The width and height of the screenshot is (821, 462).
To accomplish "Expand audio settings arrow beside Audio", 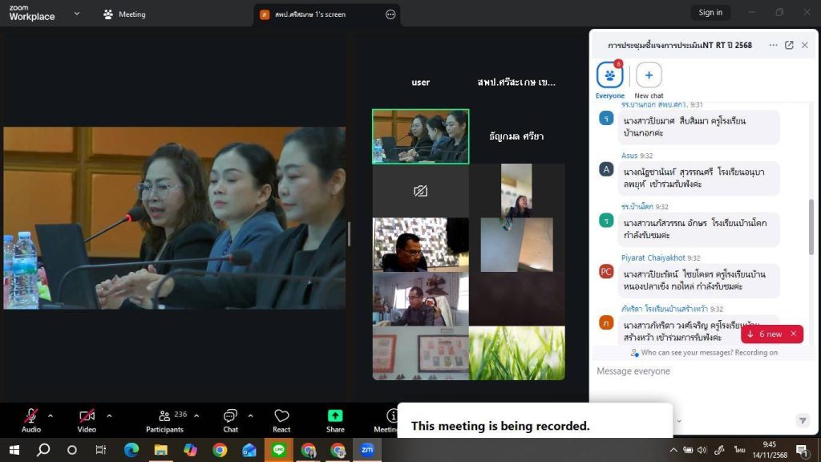I will pos(51,415).
